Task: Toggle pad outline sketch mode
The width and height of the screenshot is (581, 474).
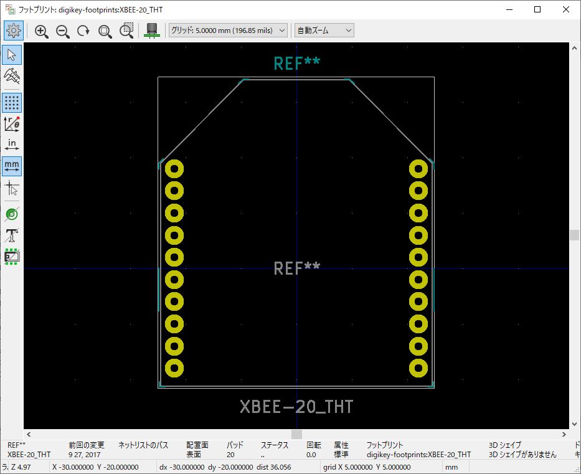Action: coord(12,214)
